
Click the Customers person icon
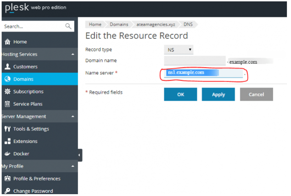click(x=7, y=66)
